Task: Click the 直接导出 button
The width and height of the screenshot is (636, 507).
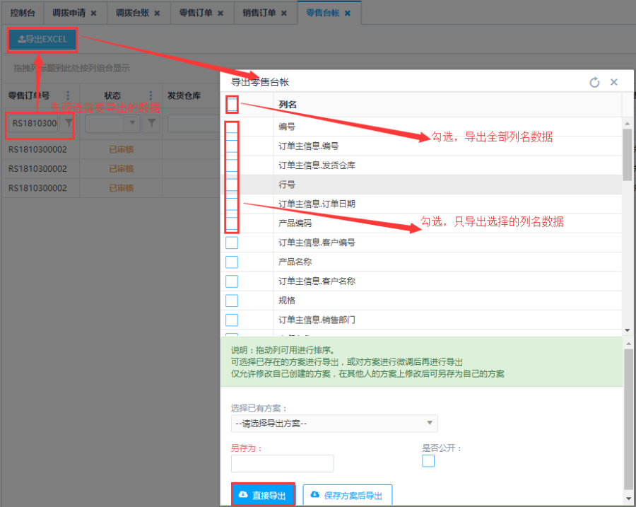Action: pos(263,495)
